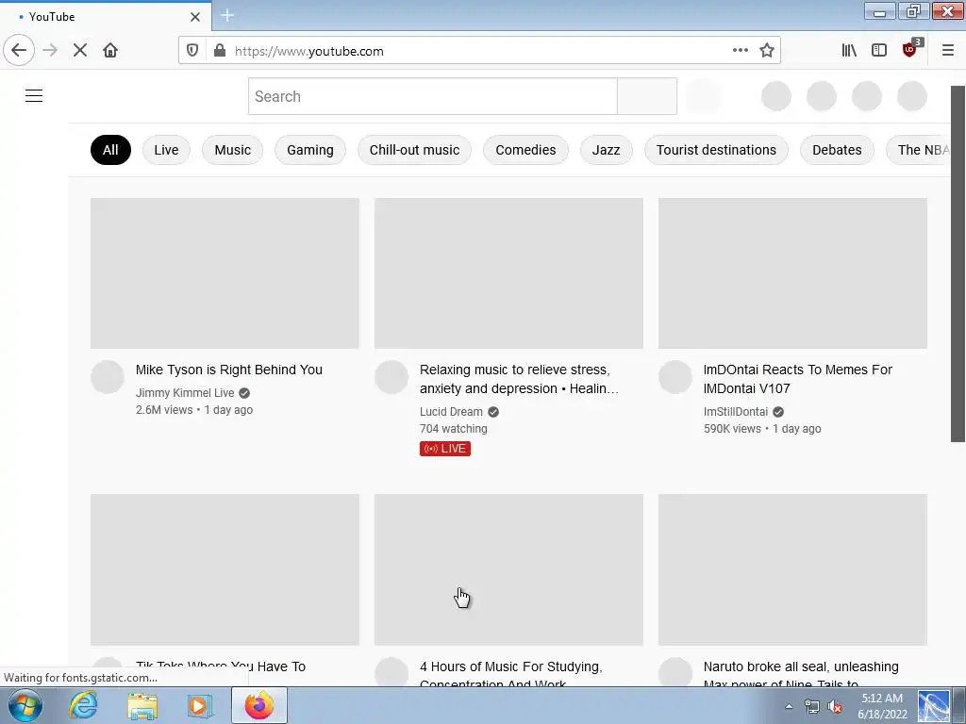Show hidden system tray icons

coord(789,707)
